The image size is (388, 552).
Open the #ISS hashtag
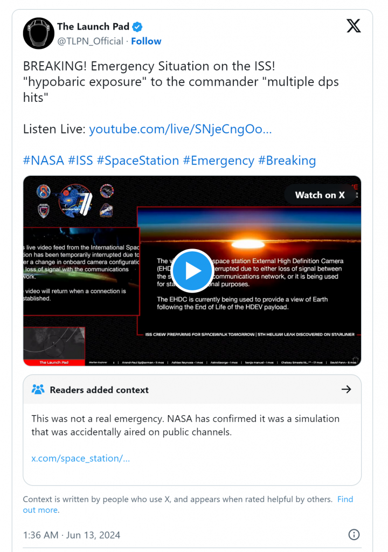pos(80,161)
